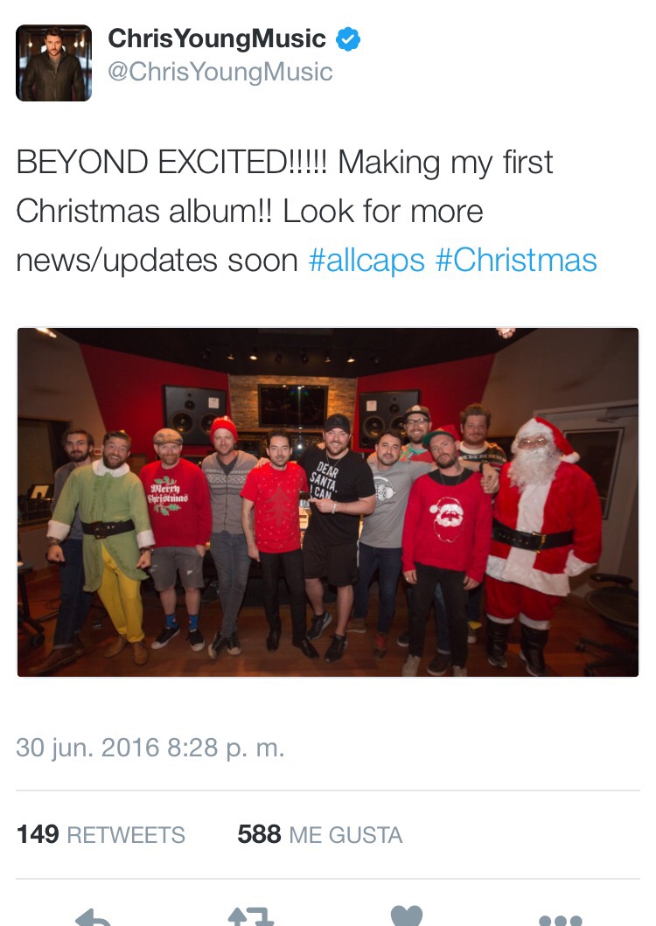Tap the 149 retweet count number
Viewport: 656px width, 926px height.
[x=38, y=835]
